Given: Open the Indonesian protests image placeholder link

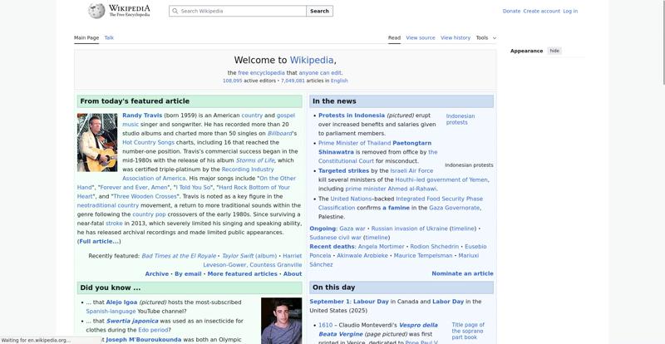Looking at the screenshot, I should [x=461, y=119].
